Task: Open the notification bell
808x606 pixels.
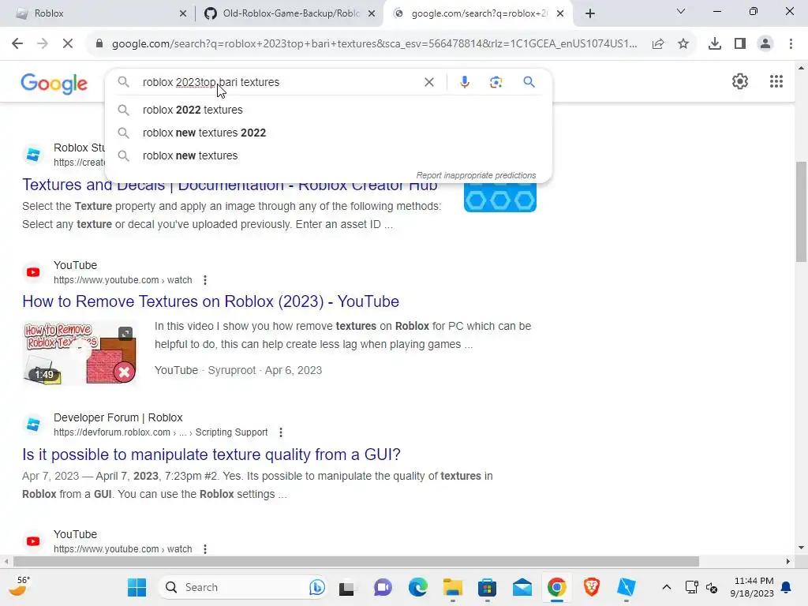Action: coord(787,587)
